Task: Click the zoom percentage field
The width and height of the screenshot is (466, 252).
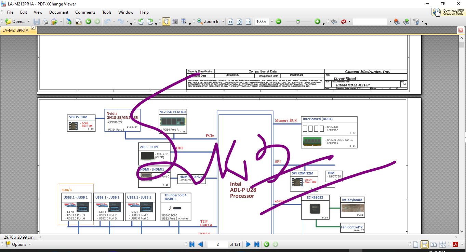Action: coord(262,22)
